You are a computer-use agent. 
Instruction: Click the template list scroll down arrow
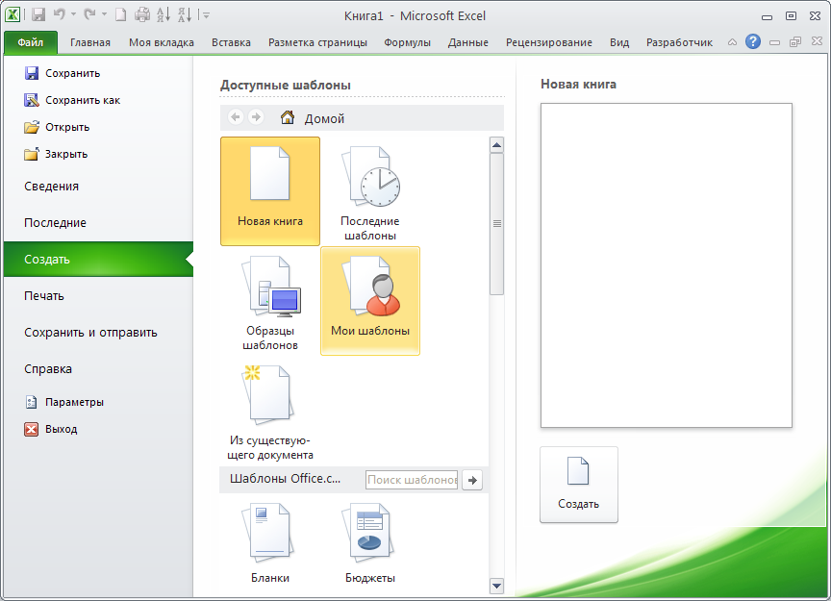coord(496,586)
